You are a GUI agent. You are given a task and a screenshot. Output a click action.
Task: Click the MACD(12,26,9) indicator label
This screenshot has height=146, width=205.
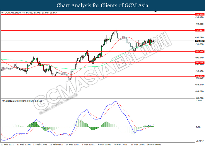[x=10, y=101]
